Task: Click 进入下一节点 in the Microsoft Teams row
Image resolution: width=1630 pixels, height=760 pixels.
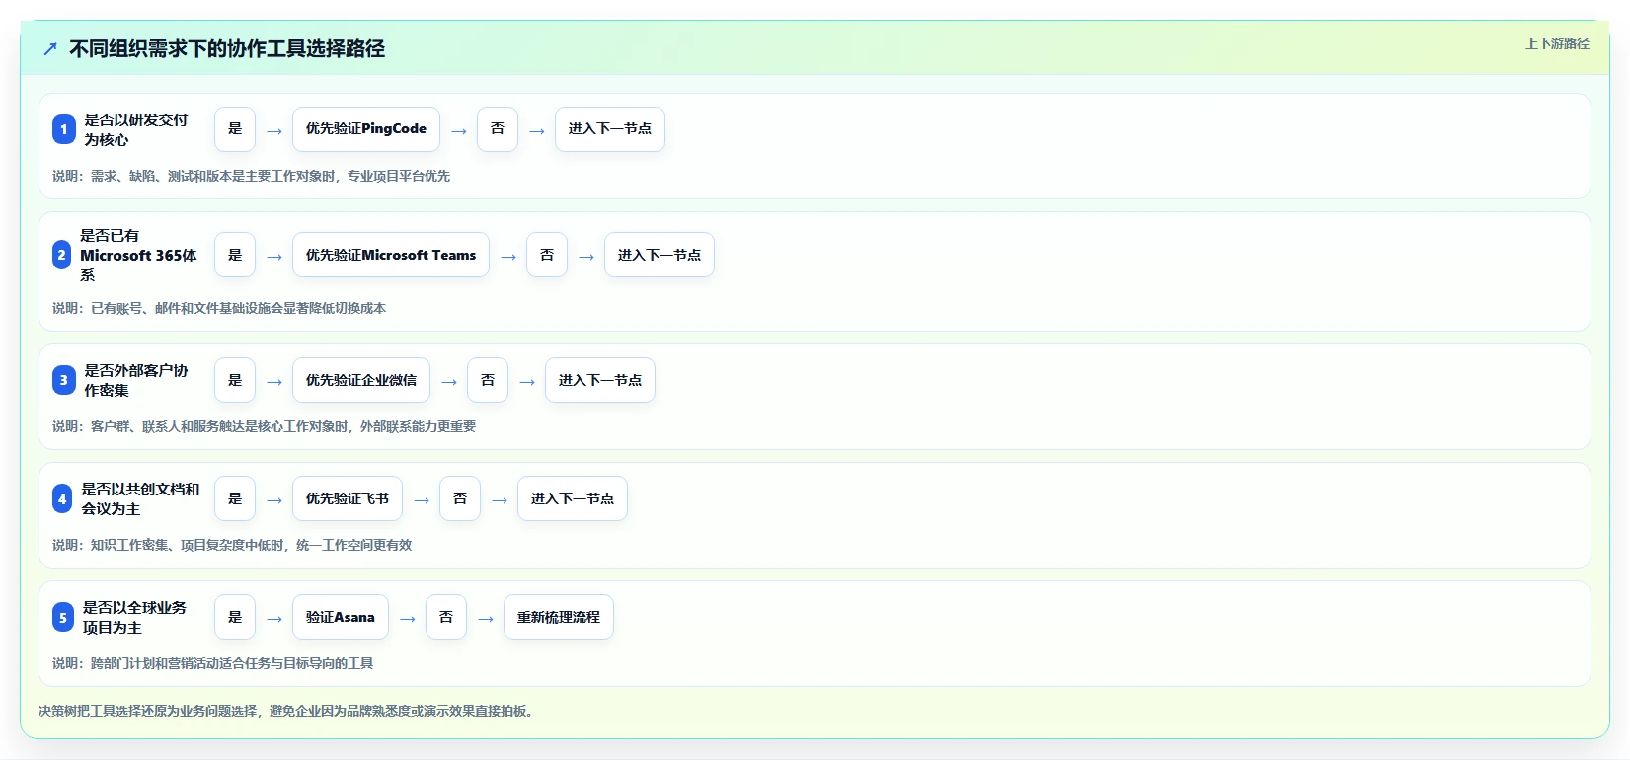Action: tap(660, 255)
